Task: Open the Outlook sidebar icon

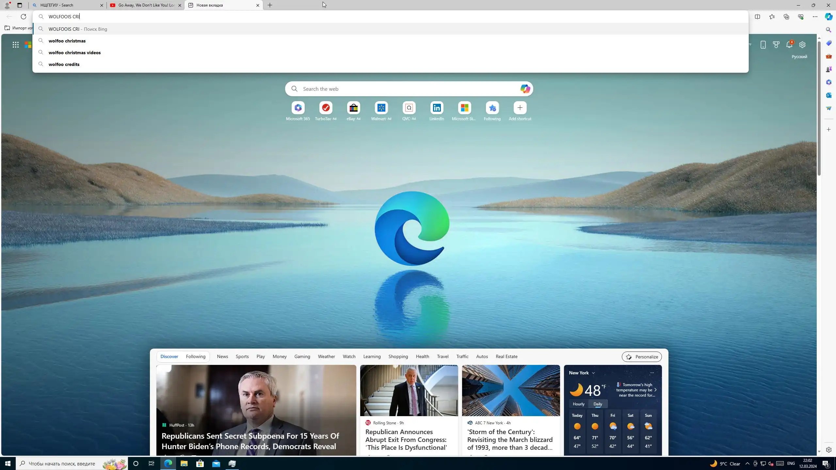Action: 828,95
